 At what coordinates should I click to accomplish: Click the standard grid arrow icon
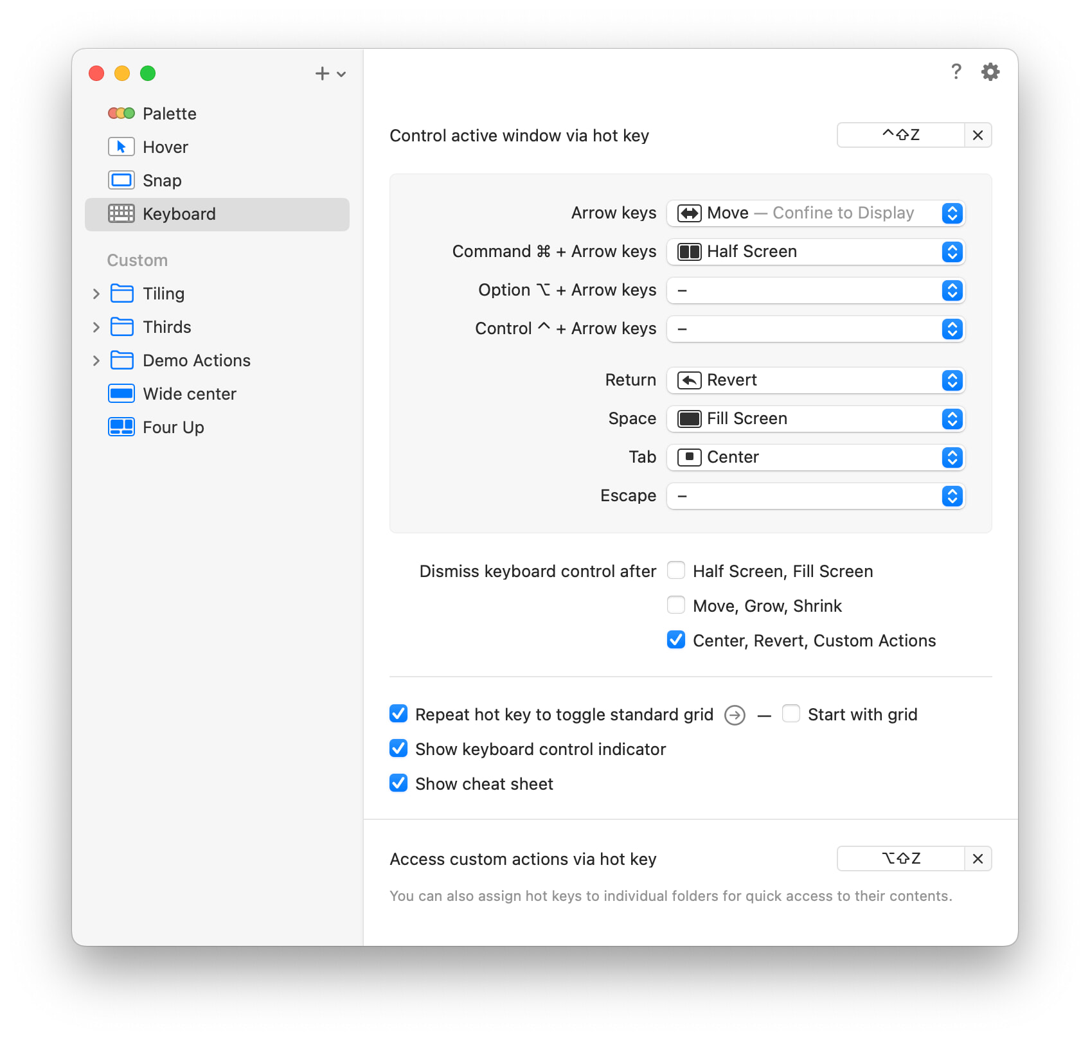click(x=735, y=715)
